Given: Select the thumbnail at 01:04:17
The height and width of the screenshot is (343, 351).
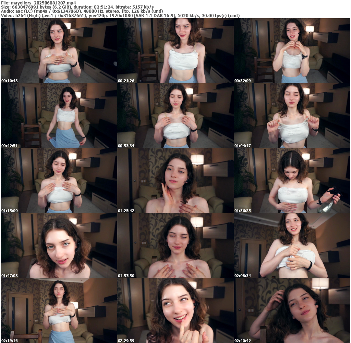Looking at the screenshot, I should pyautogui.click(x=292, y=116).
